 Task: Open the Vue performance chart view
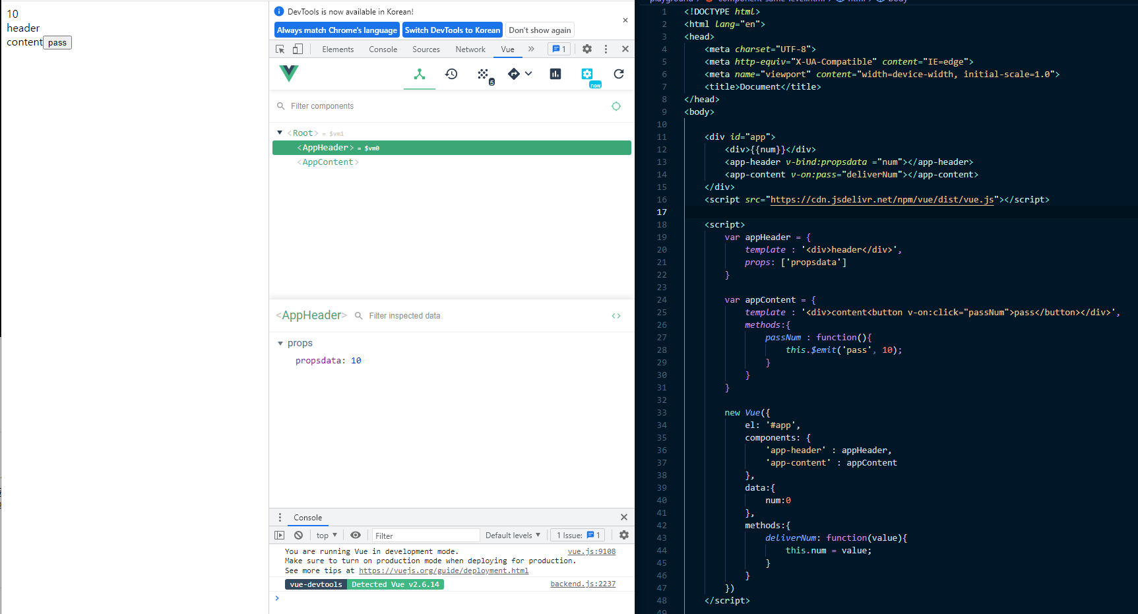point(555,74)
